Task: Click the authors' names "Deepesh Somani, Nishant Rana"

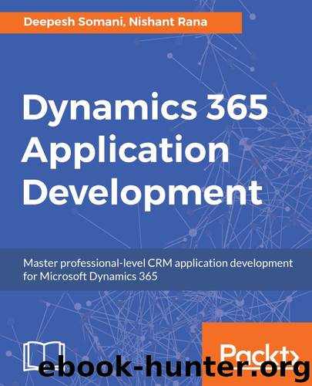Action: [116, 22]
